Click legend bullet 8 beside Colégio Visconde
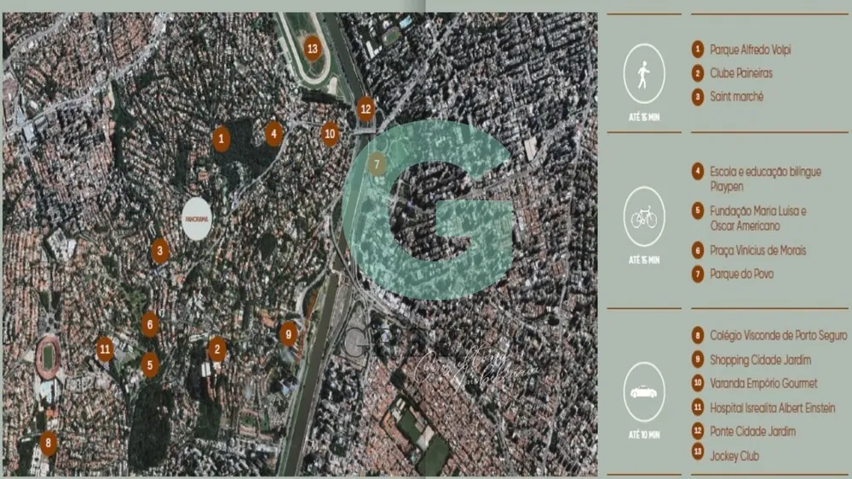 698,335
